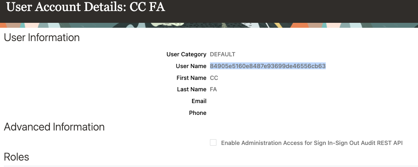418x167 pixels.
Task: Click the decorative banner image below header
Action: tap(209, 25)
